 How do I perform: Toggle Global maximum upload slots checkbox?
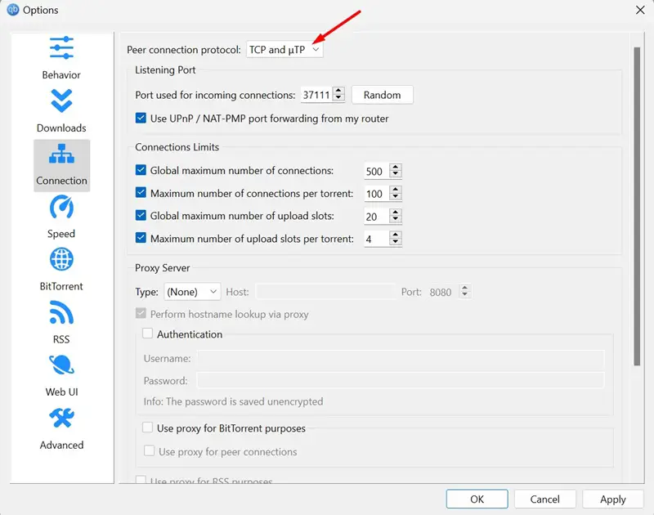pos(141,216)
